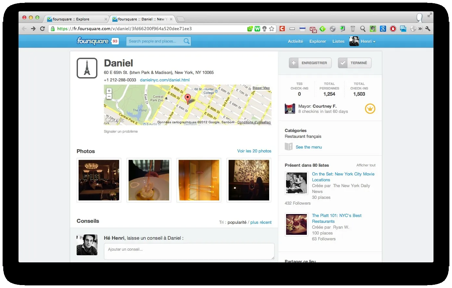This screenshot has width=452, height=288.
Task: Zoom in on the map
Action: (109, 91)
